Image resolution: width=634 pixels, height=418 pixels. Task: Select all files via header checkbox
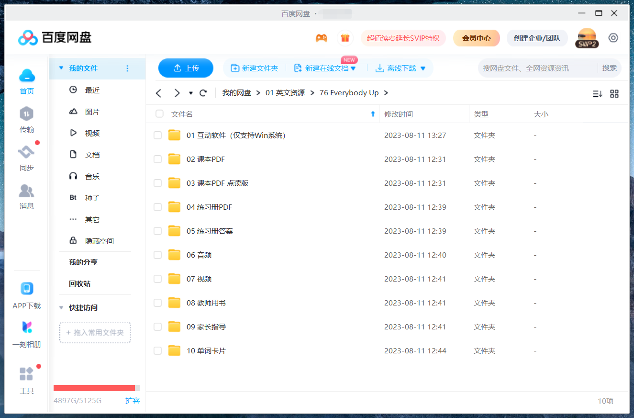coord(159,113)
